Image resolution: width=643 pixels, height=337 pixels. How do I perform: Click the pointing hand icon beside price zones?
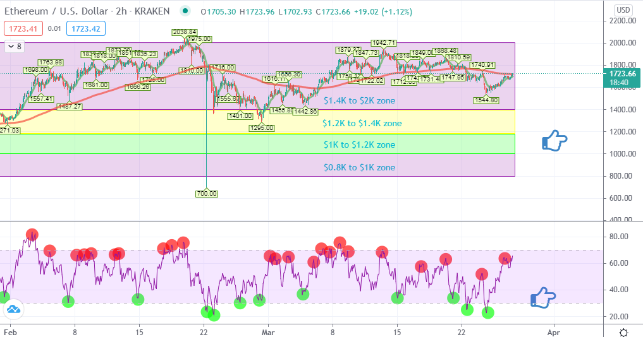[554, 141]
